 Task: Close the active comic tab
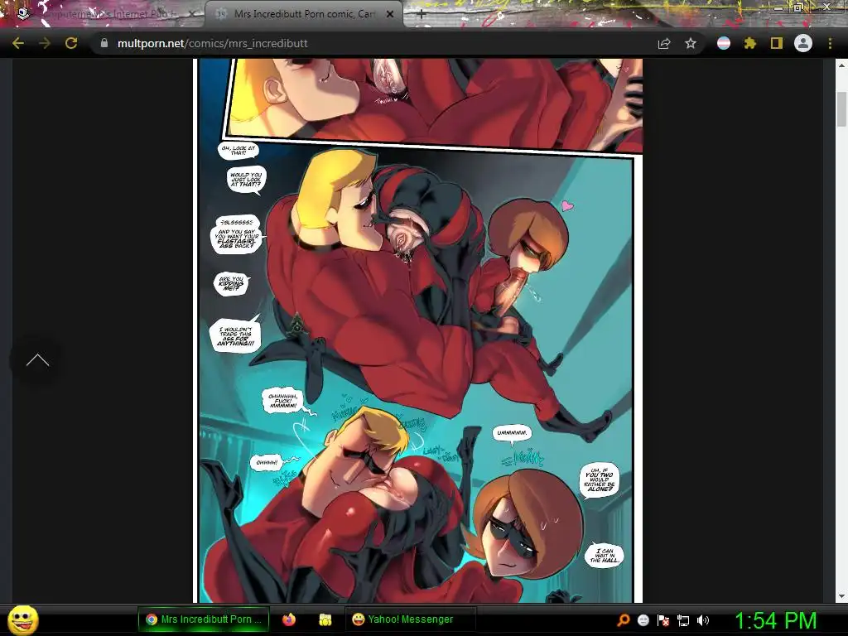(390, 15)
